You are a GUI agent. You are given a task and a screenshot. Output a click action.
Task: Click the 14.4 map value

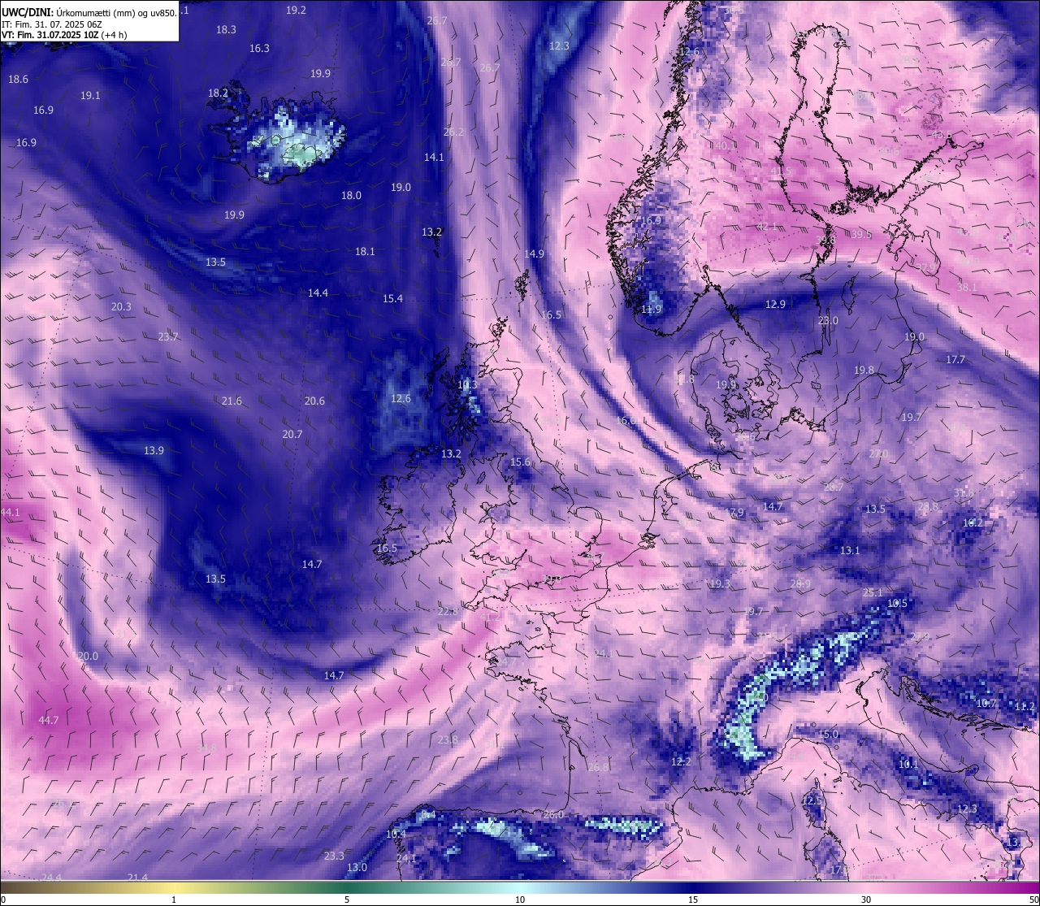(x=318, y=293)
